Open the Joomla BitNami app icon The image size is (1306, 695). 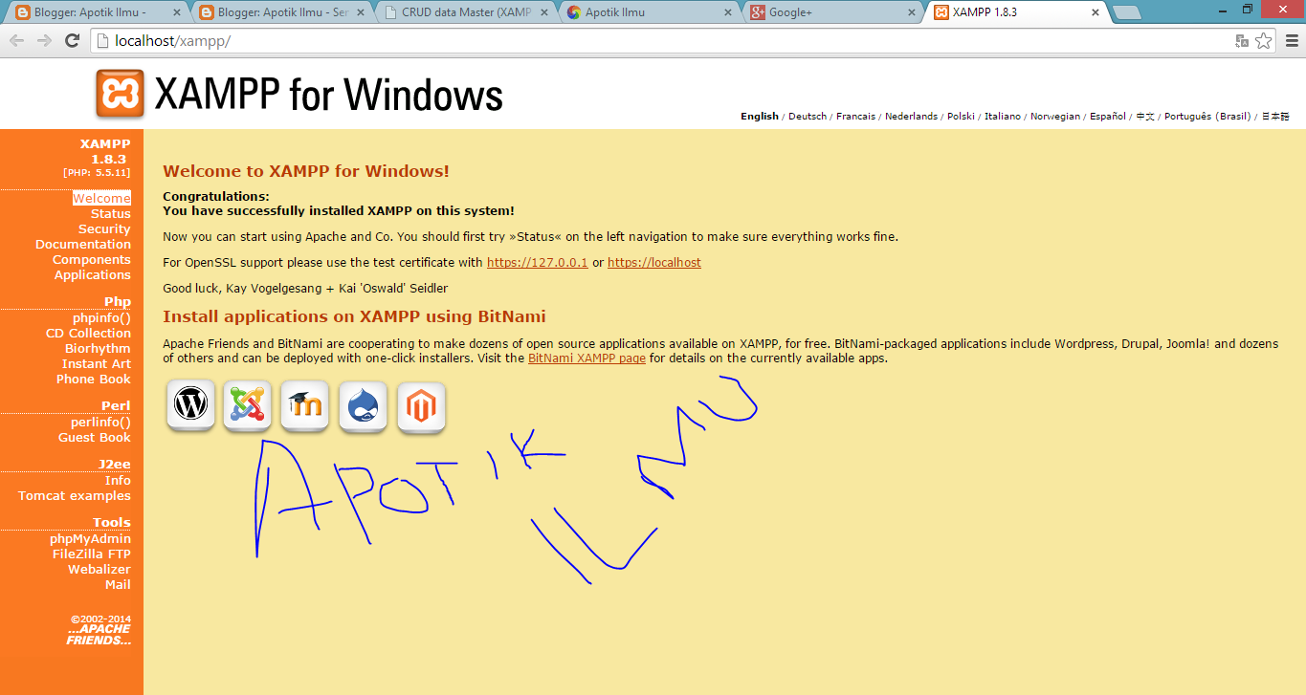(248, 405)
